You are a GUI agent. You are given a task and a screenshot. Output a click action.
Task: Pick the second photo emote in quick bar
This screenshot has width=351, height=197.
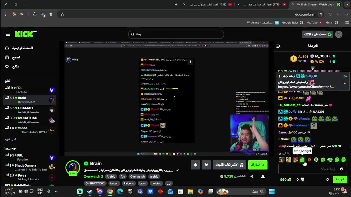pos(288,160)
